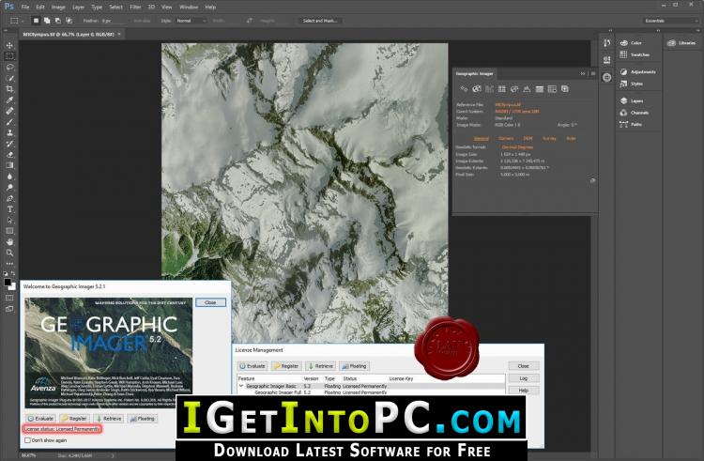Select the Crop tool
The height and width of the screenshot is (461, 704).
(9, 89)
